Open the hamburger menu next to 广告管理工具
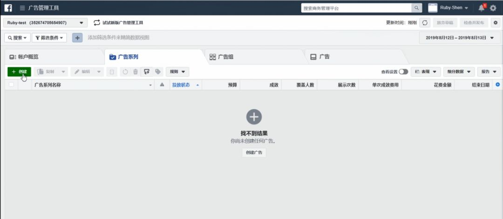The image size is (503, 219). click(x=22, y=8)
